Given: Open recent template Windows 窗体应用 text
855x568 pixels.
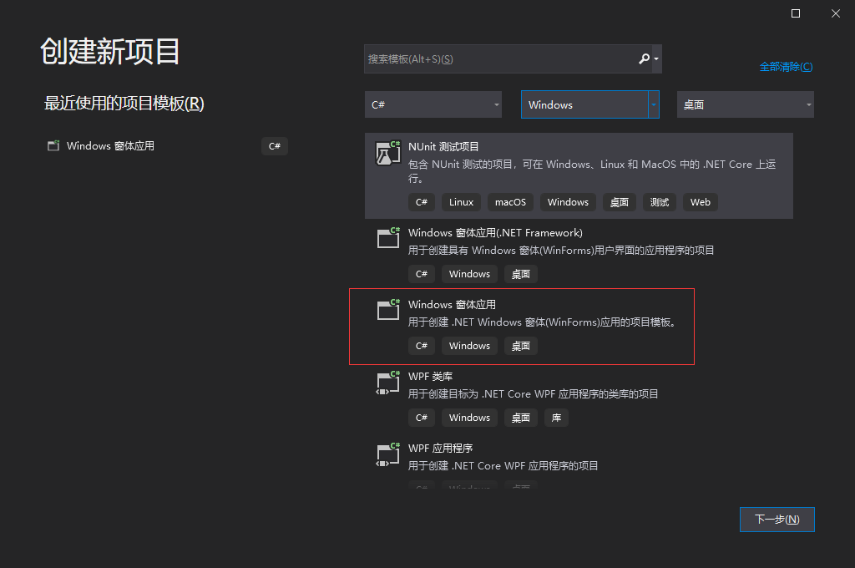Looking at the screenshot, I should (x=110, y=145).
